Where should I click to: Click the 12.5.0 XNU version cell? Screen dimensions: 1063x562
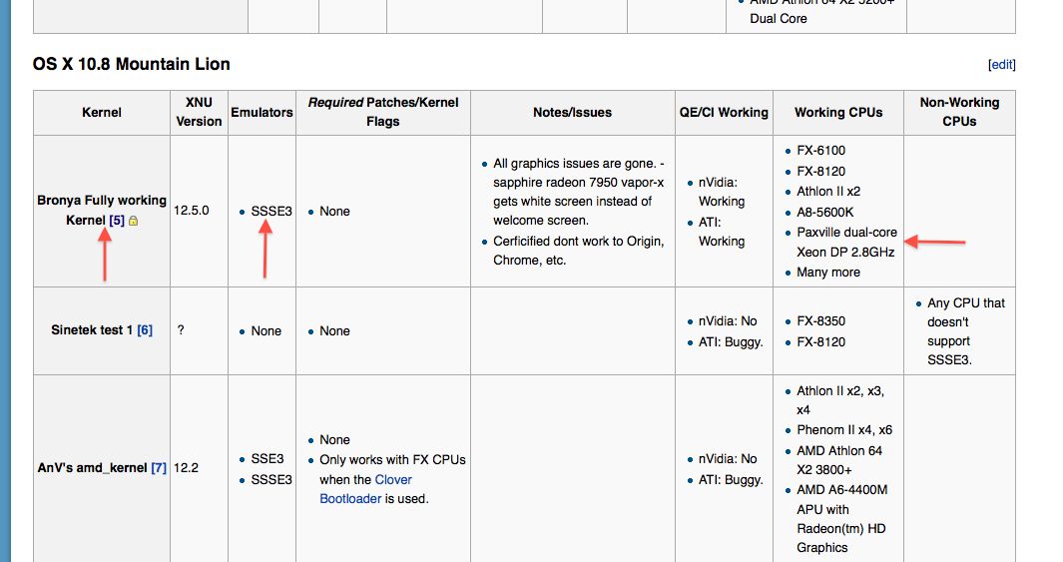(x=192, y=211)
